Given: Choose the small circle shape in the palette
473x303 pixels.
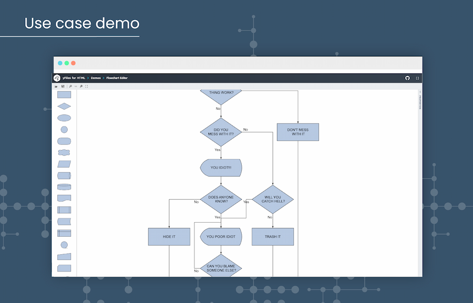Looking at the screenshot, I should [x=64, y=129].
